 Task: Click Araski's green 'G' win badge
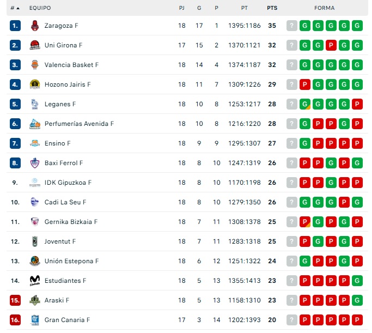(357, 300)
